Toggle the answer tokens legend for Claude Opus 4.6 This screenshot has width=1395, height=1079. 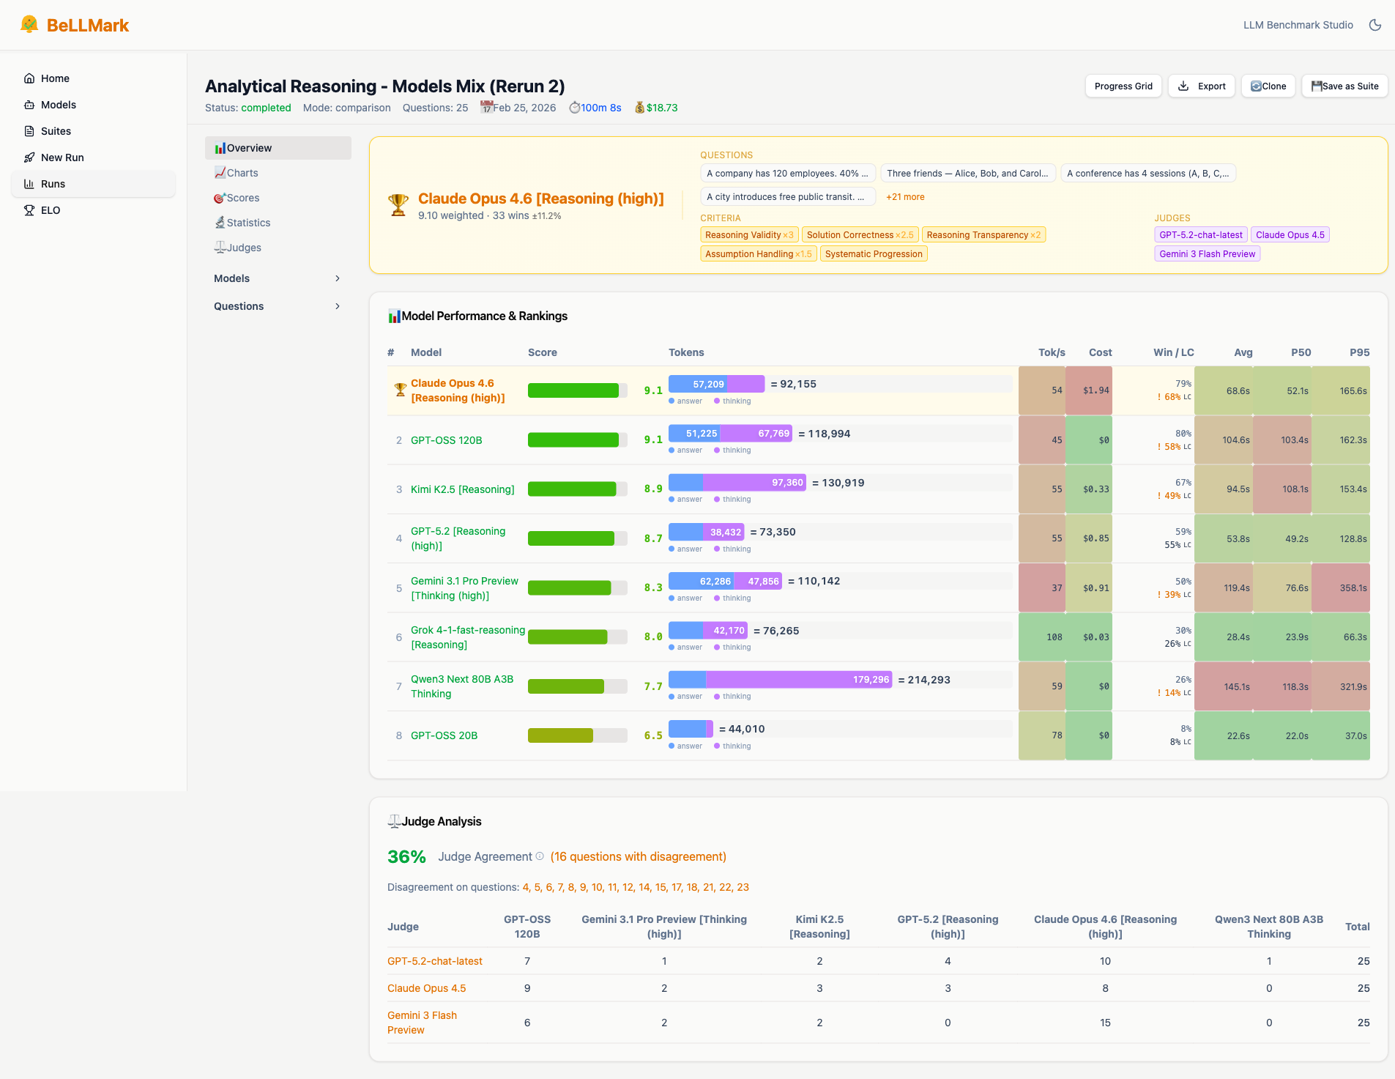tap(686, 401)
